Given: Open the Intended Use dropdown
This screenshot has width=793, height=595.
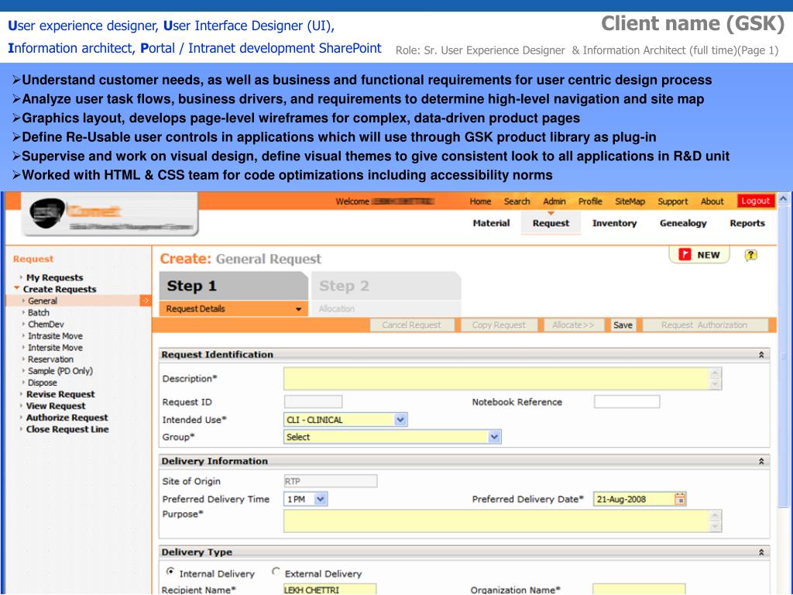Looking at the screenshot, I should [400, 419].
